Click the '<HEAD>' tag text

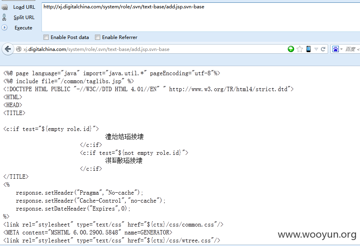point(13,105)
